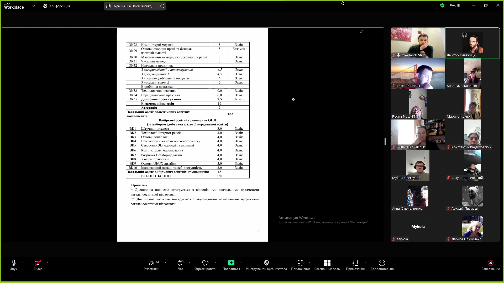Expand video options arrow next to Видео
The width and height of the screenshot is (504, 283).
pyautogui.click(x=48, y=263)
